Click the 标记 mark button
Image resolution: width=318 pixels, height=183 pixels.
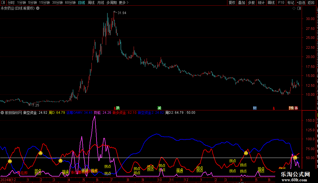291,3
